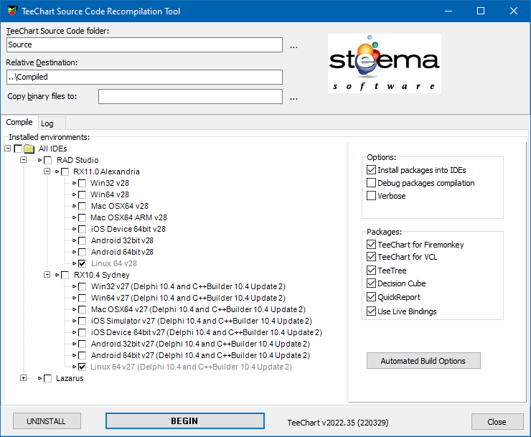Minimize the Recompilation Tool window

448,11
